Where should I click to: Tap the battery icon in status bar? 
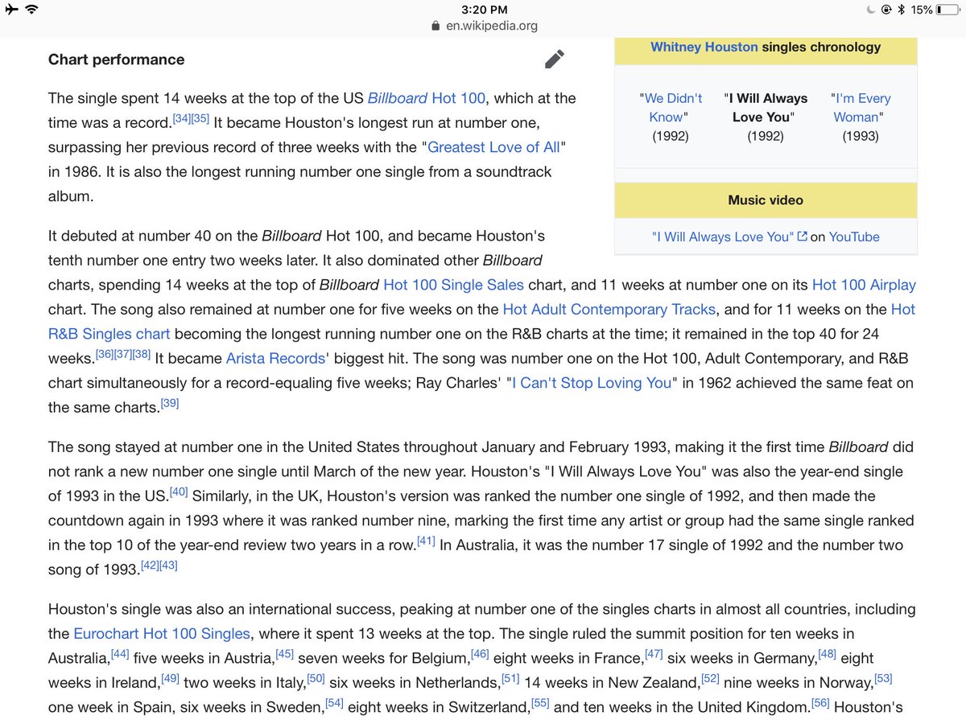[948, 10]
